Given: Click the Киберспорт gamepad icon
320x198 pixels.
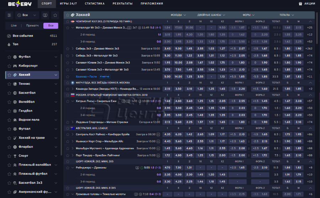Looking at the screenshot, I should point(15,66).
